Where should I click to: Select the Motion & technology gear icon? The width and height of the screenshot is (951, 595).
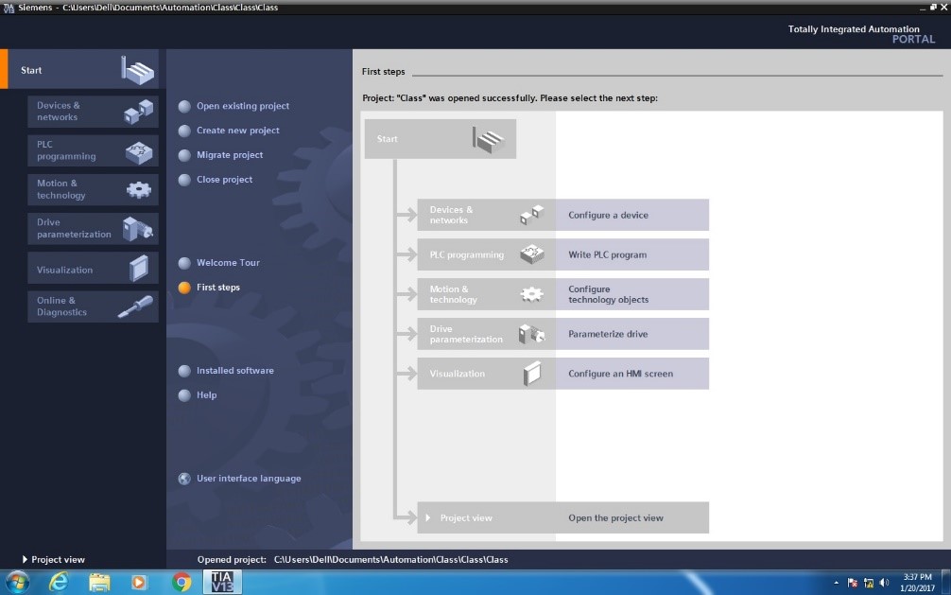139,188
